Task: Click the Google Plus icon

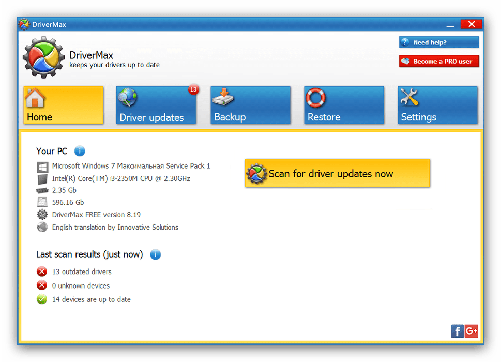Action: (x=471, y=331)
